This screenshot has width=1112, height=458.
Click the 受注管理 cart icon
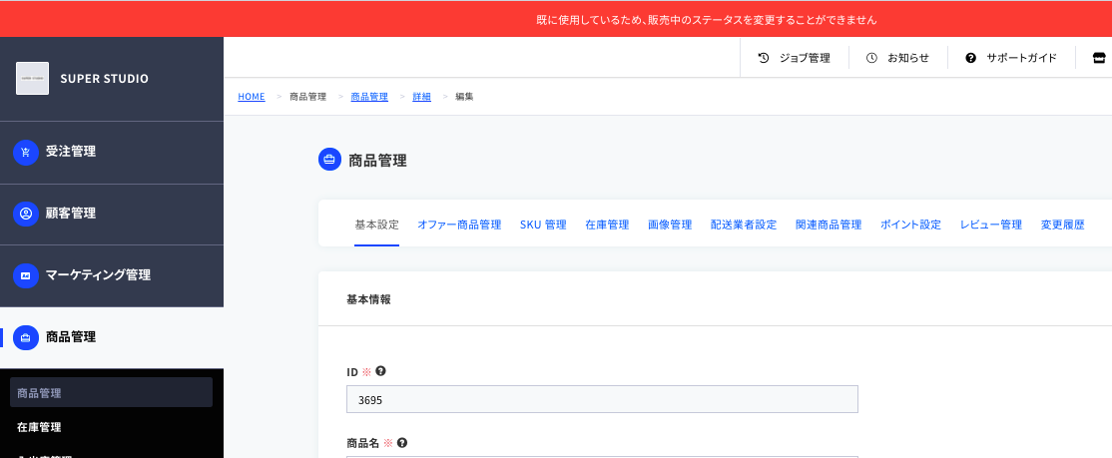pos(26,152)
